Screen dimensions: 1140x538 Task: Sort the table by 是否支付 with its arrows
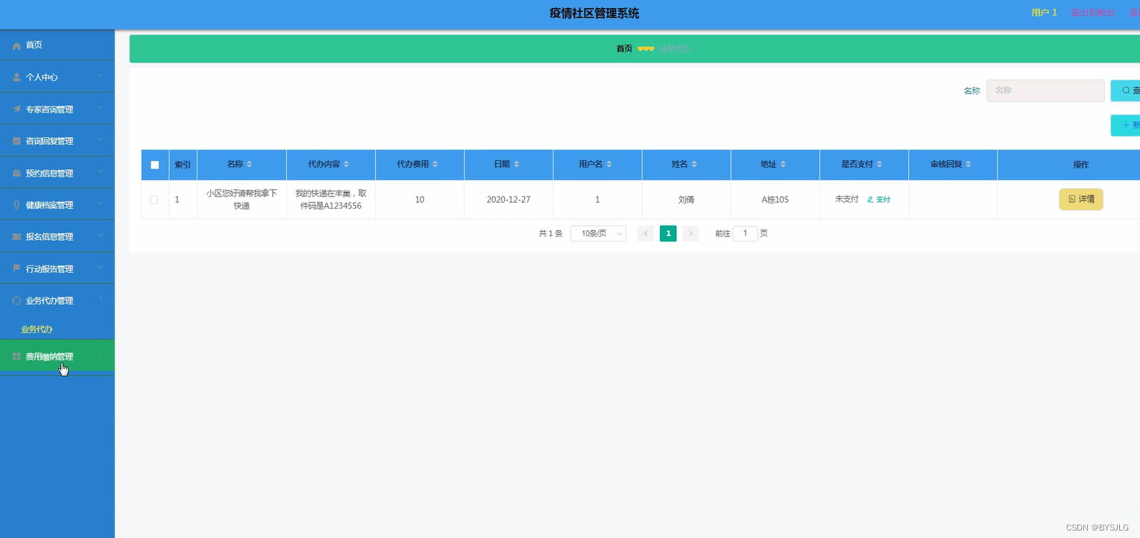tap(879, 165)
